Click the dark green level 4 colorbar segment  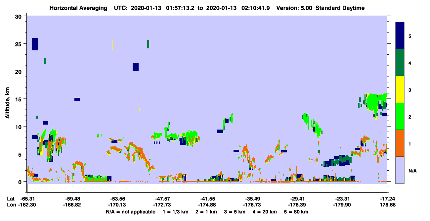400,63
